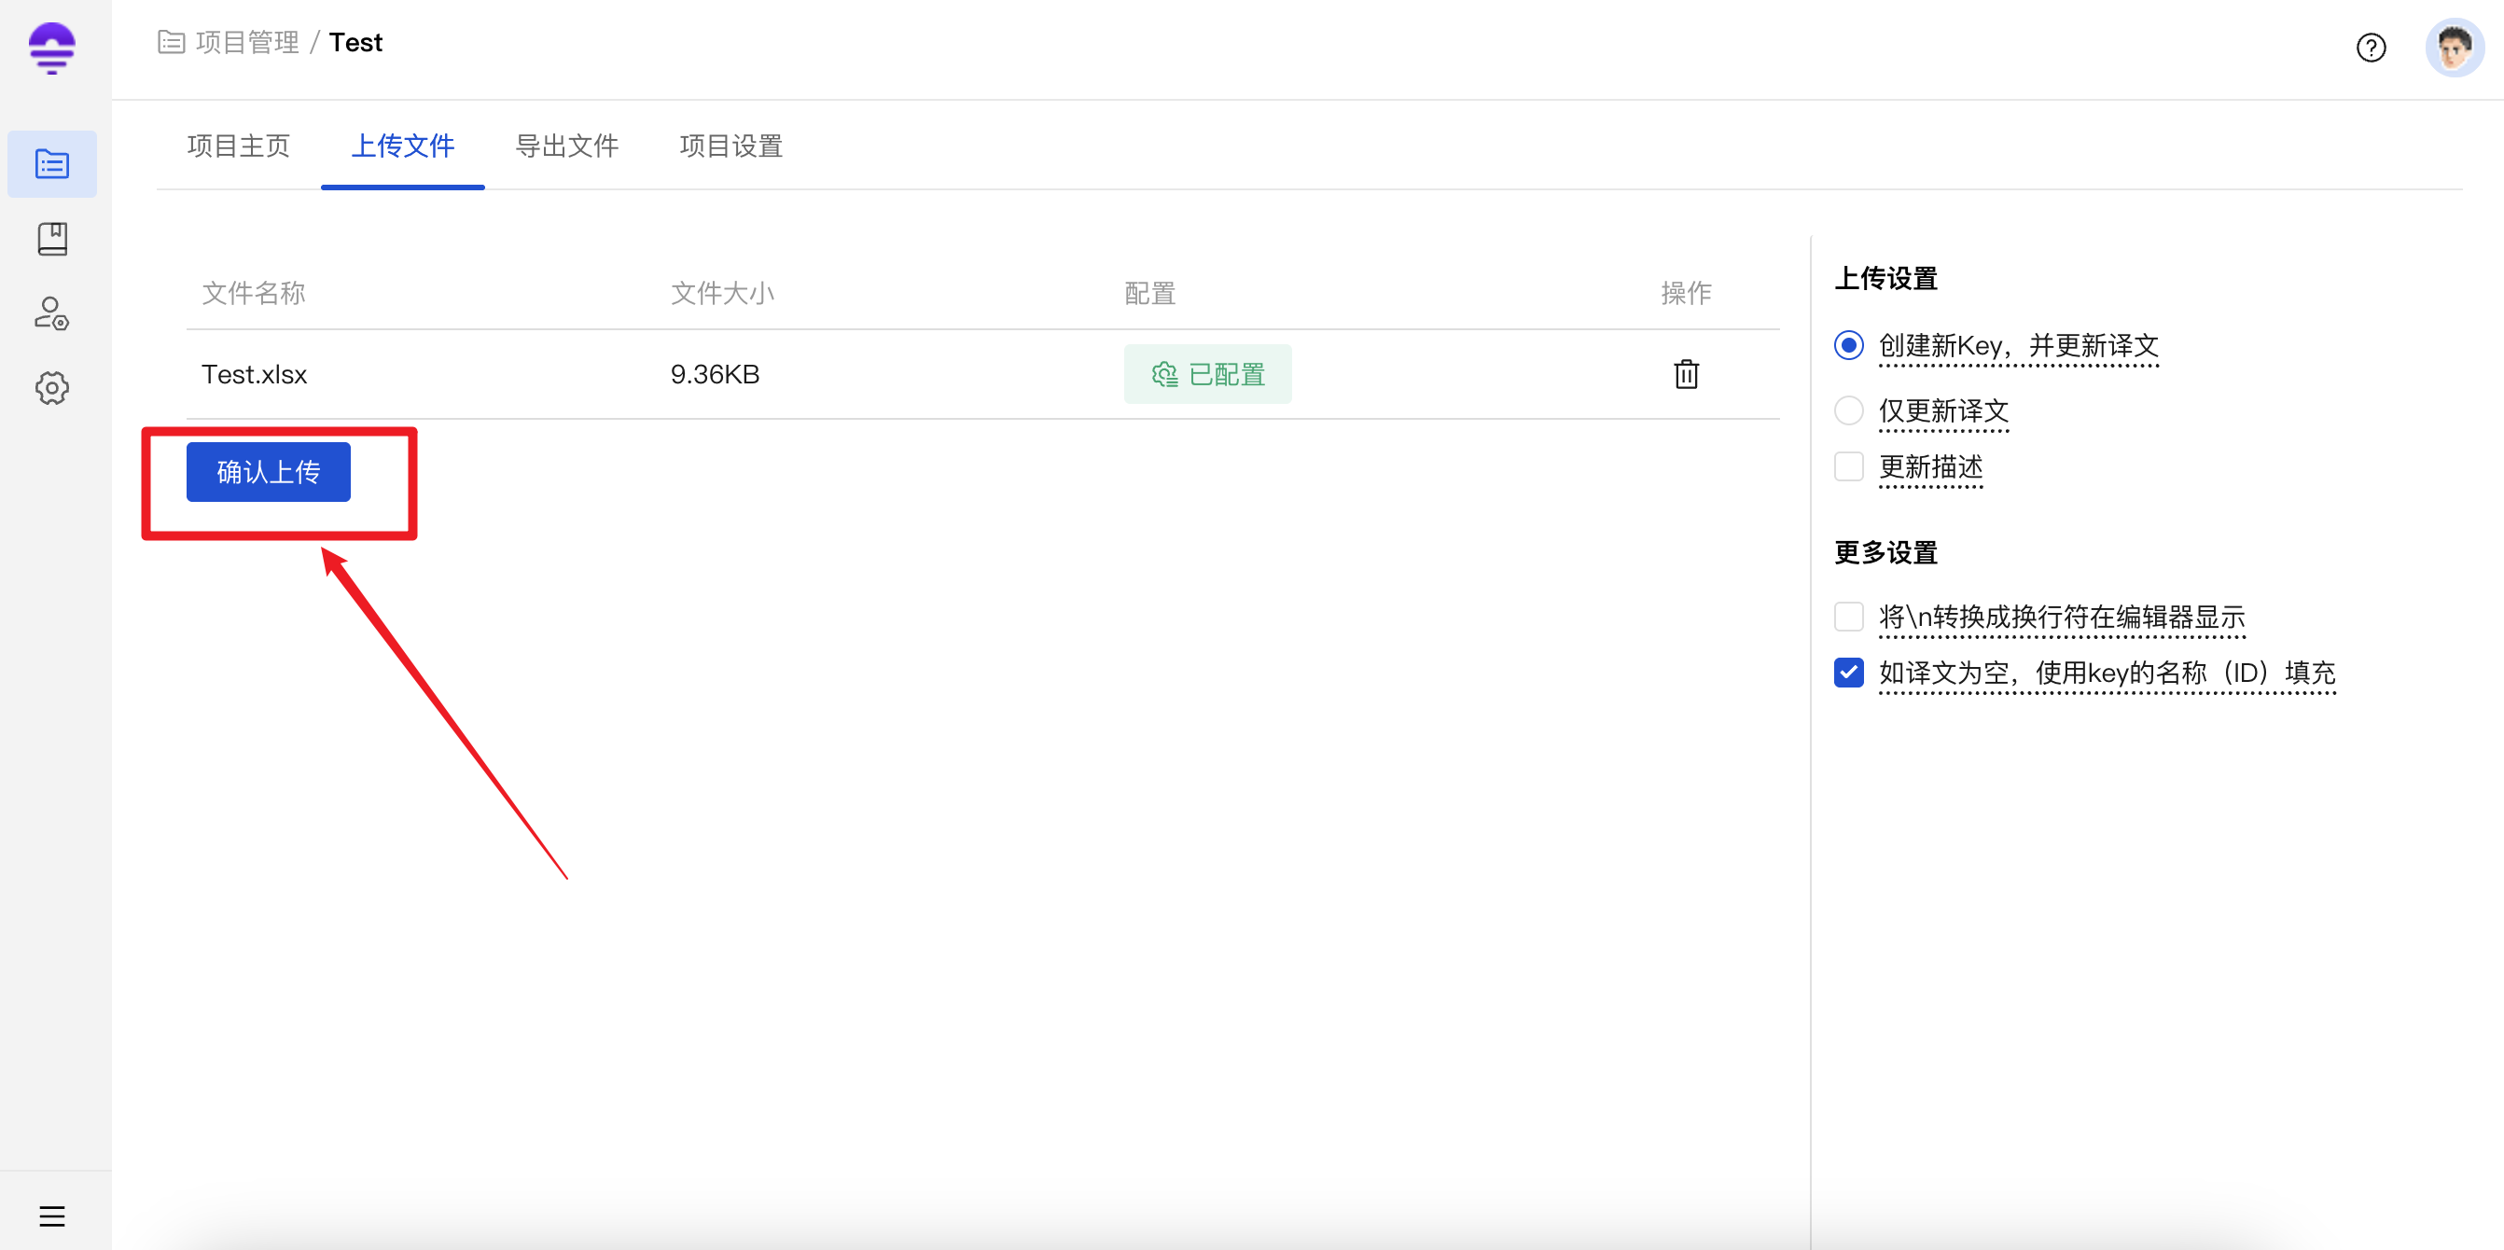
Task: Enable the 更新描述 checkbox
Action: (x=1848, y=466)
